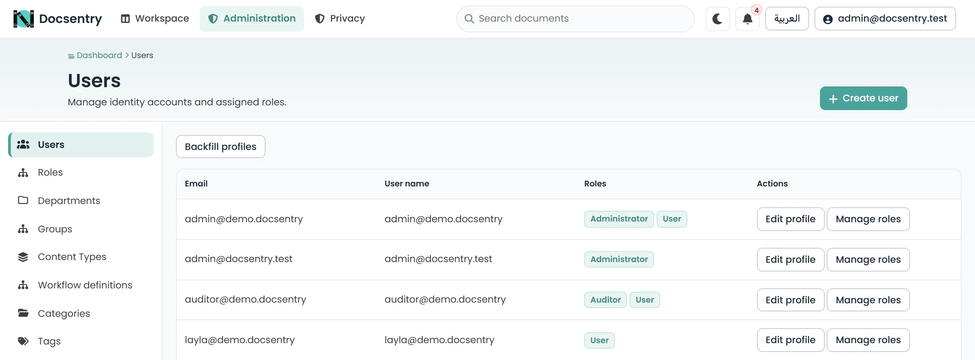Edit profile for auditor@demo.docsentry
Viewport: 975px width, 360px height.
pos(790,300)
